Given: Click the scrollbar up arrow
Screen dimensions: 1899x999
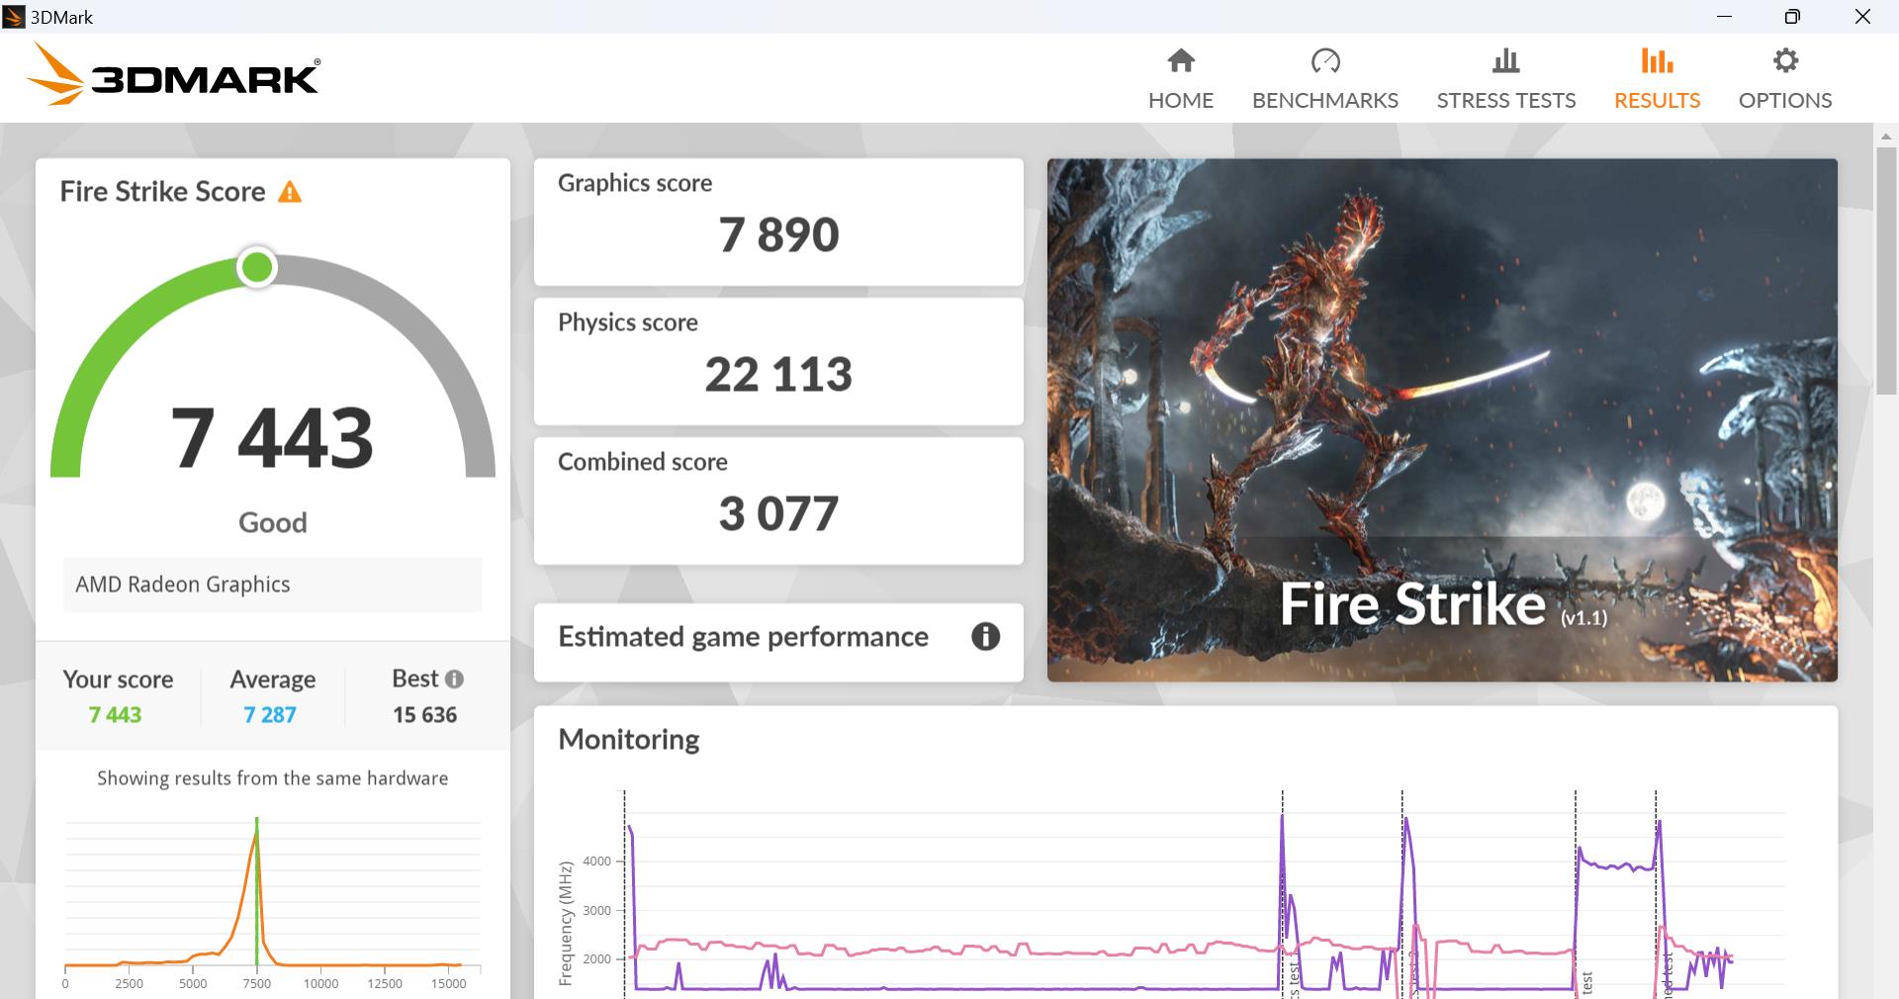Looking at the screenshot, I should pyautogui.click(x=1885, y=136).
